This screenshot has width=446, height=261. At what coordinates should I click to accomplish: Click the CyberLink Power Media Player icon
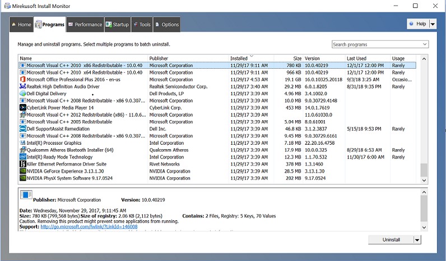click(x=23, y=108)
